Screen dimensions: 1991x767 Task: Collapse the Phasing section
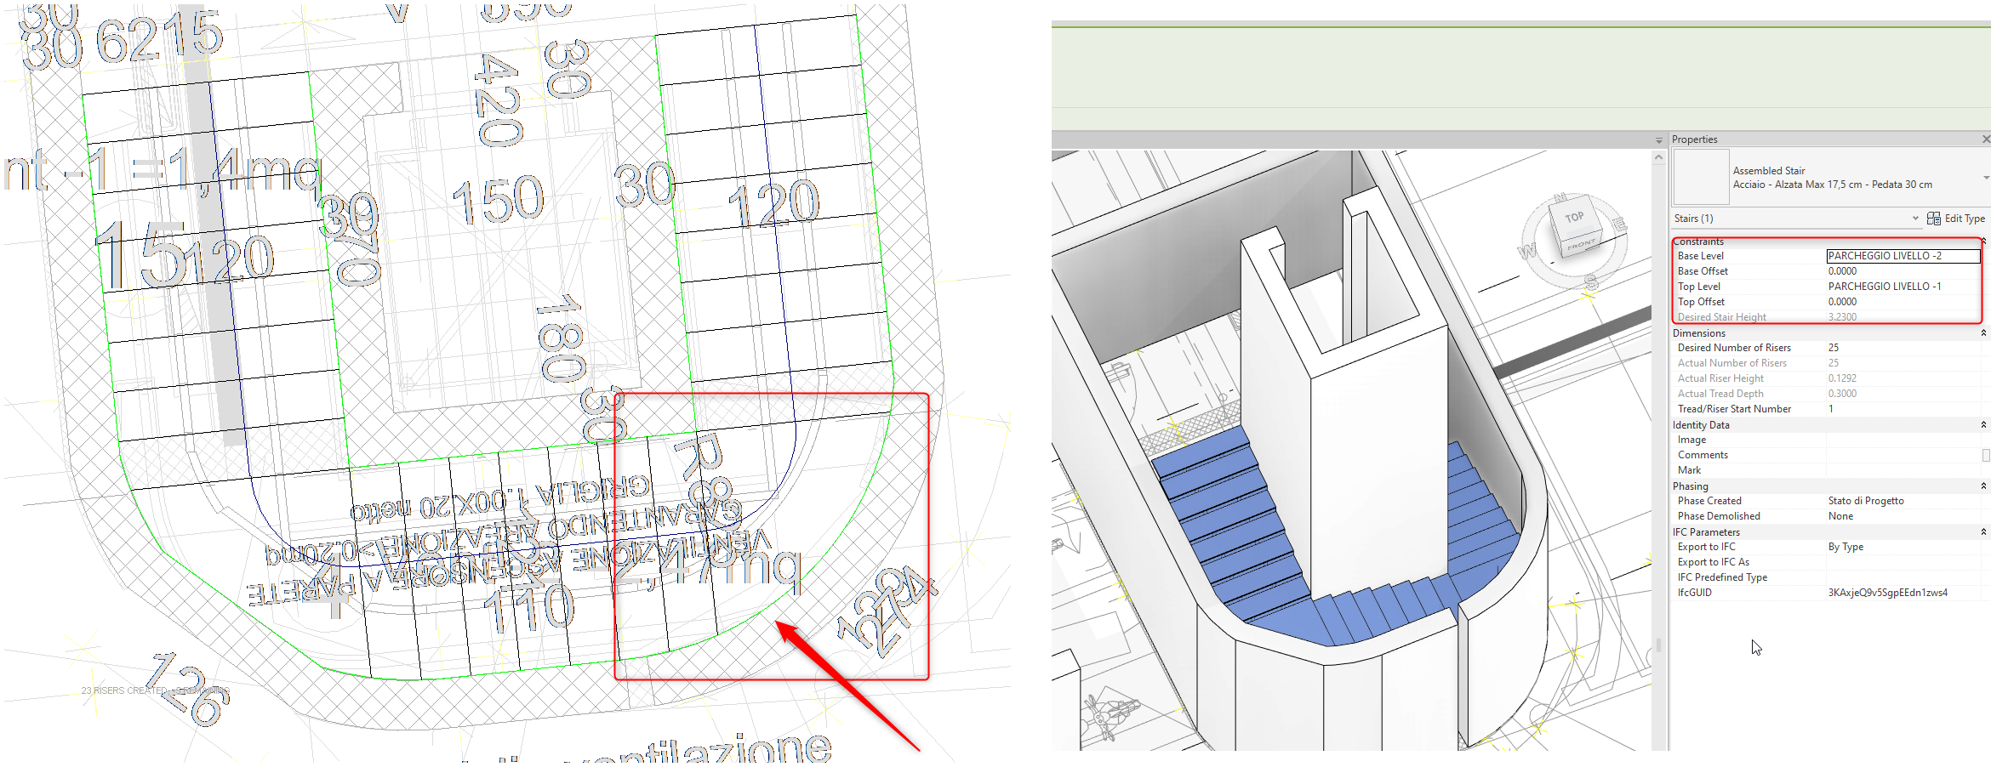(x=1983, y=486)
